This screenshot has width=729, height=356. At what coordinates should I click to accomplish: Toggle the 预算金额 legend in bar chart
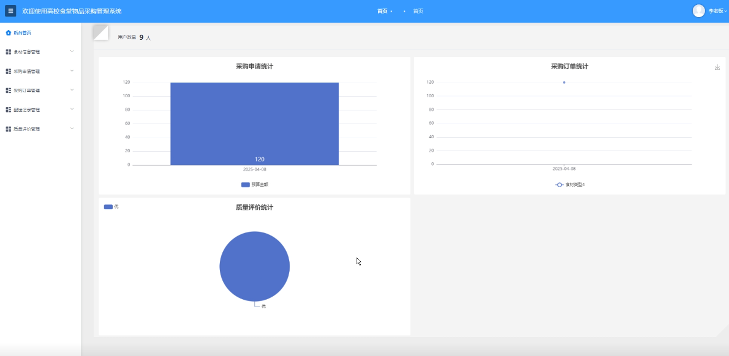pos(254,184)
